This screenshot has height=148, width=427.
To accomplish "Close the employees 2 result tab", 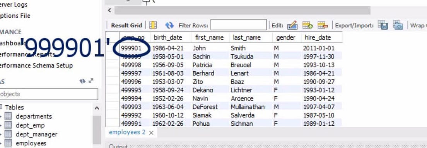I will click(151, 133).
